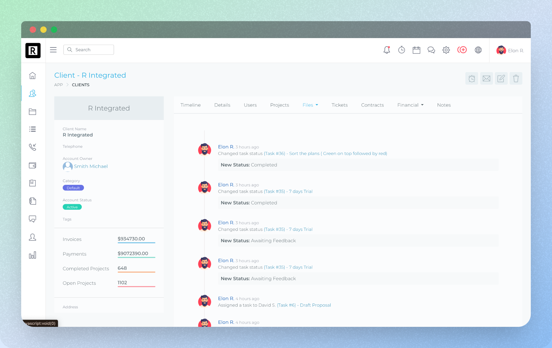This screenshot has width=552, height=348.
Task: Open Smith Michael account owner link
Action: [91, 166]
